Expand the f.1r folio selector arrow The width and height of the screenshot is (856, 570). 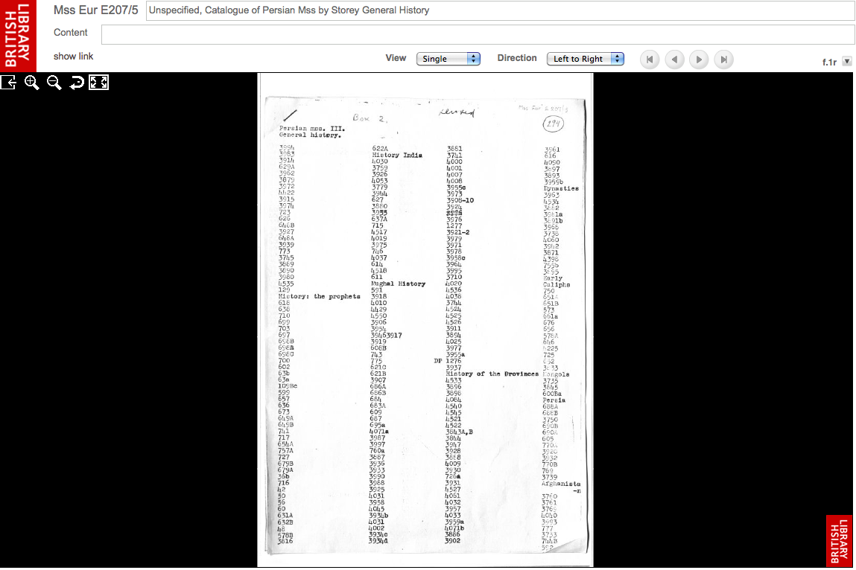click(x=847, y=62)
